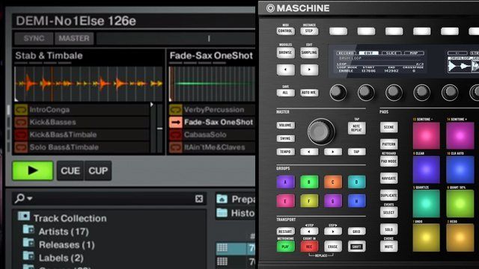
Task: Open the History favorites folder
Action: click(236, 213)
